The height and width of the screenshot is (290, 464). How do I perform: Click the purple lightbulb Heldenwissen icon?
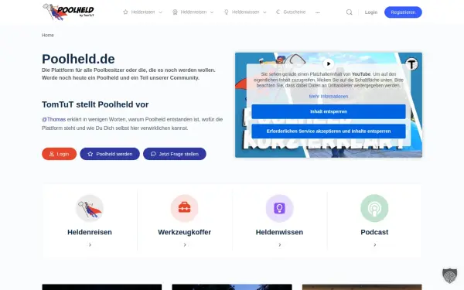tap(279, 208)
